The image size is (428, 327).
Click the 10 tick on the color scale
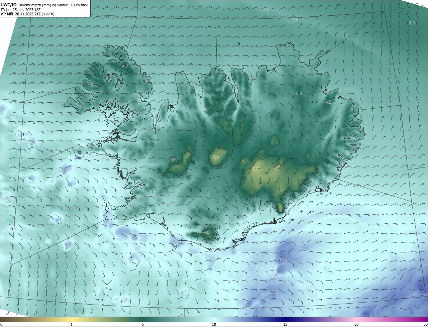(214, 324)
